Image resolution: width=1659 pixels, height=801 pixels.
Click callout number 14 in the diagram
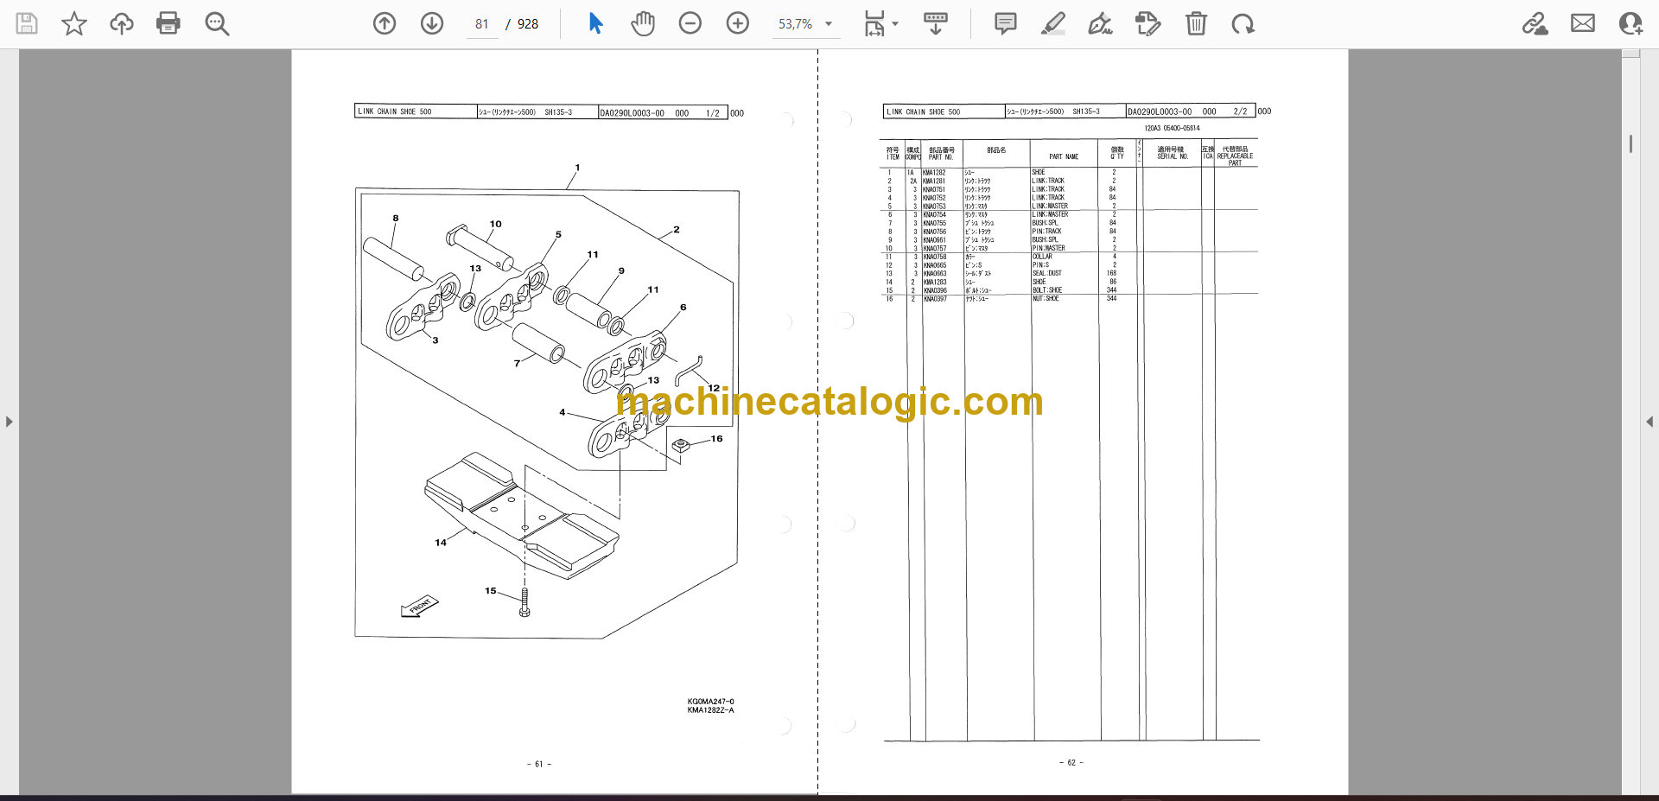[x=441, y=543]
